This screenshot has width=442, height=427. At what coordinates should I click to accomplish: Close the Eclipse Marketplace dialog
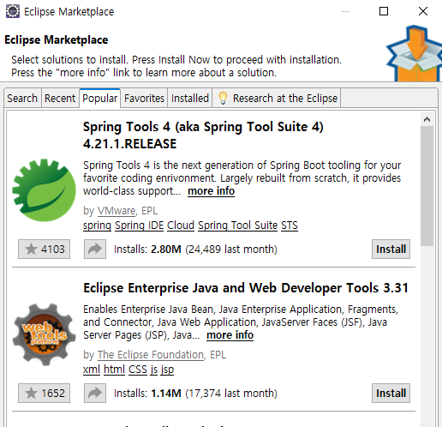coord(423,11)
